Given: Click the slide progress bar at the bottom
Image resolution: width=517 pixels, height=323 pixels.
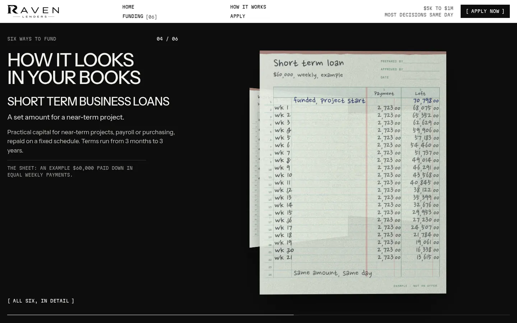Looking at the screenshot, I should point(258,315).
